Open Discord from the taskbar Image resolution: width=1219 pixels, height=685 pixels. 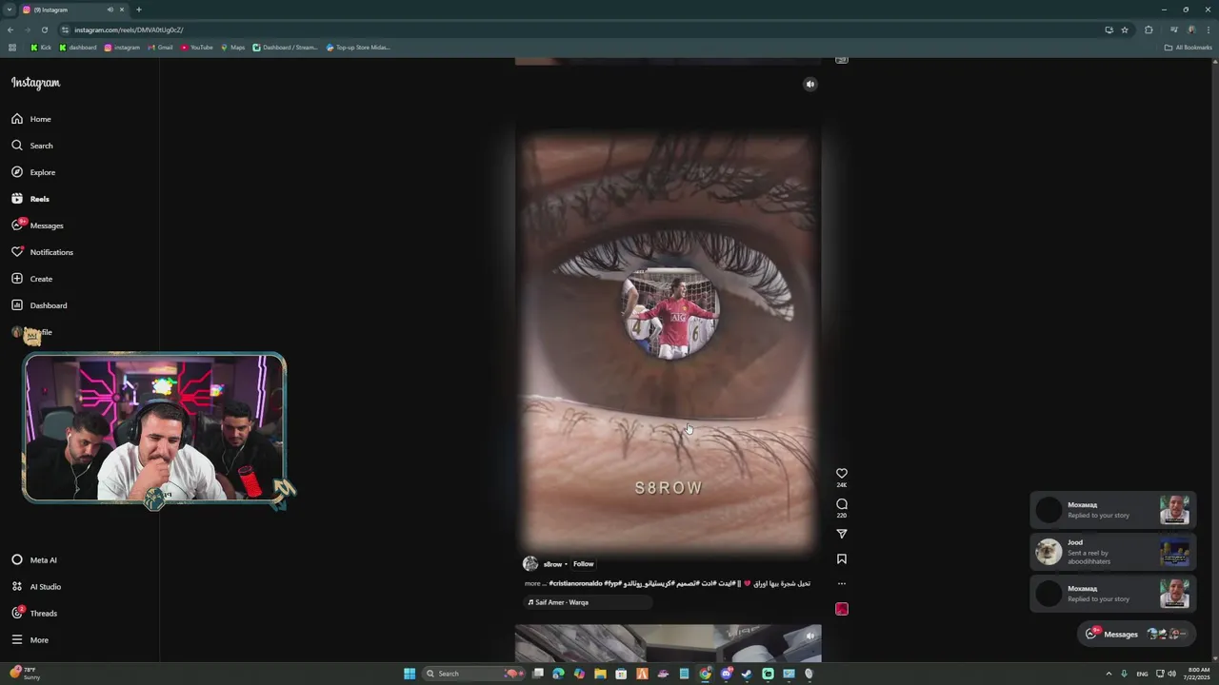726,674
